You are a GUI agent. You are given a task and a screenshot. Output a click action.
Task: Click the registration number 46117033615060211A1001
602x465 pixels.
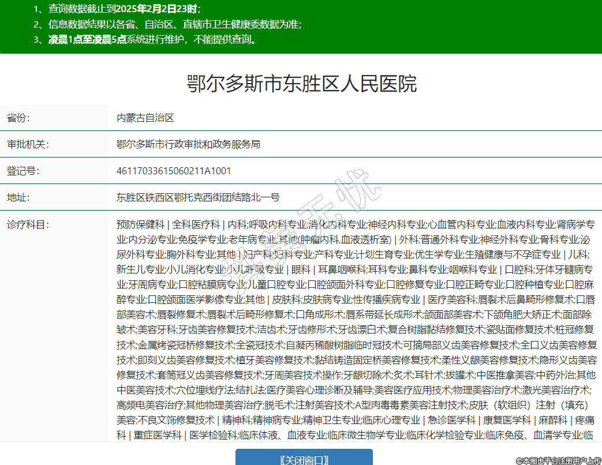[174, 171]
